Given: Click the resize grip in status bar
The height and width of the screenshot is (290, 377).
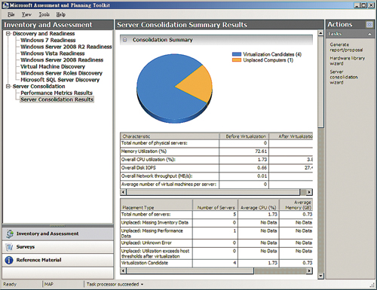Looking at the screenshot, I should pos(372,285).
